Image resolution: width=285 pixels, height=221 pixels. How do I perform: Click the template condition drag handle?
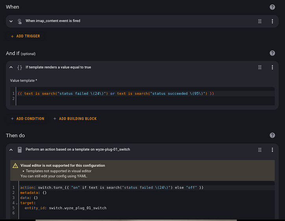pyautogui.click(x=260, y=67)
